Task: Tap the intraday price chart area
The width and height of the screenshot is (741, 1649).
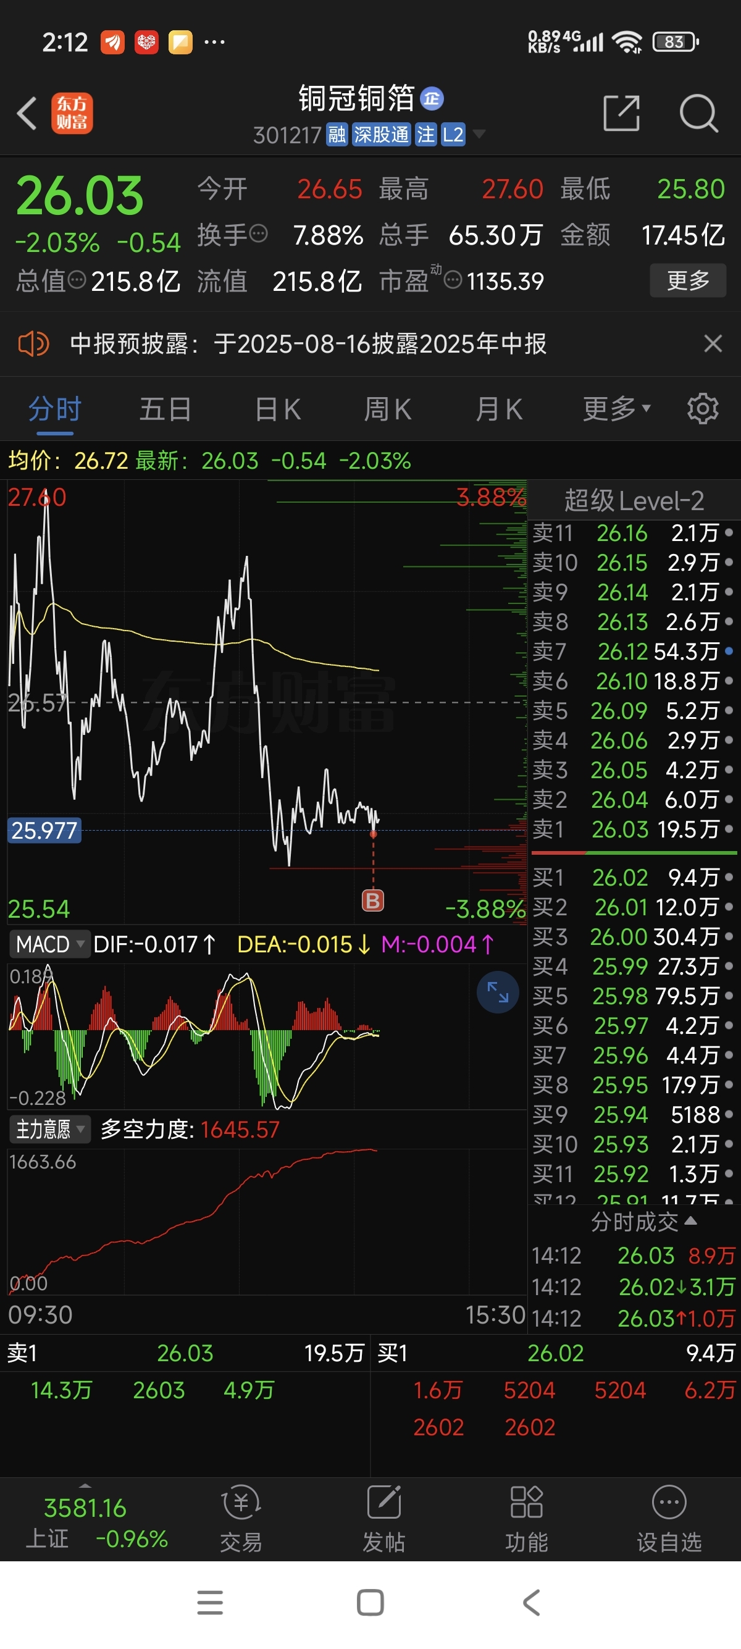Action: (267, 702)
